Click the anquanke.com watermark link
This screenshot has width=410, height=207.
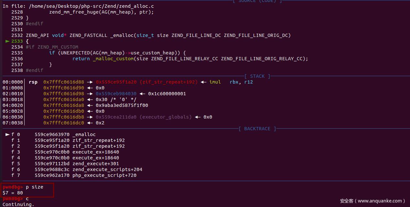pos(372,201)
